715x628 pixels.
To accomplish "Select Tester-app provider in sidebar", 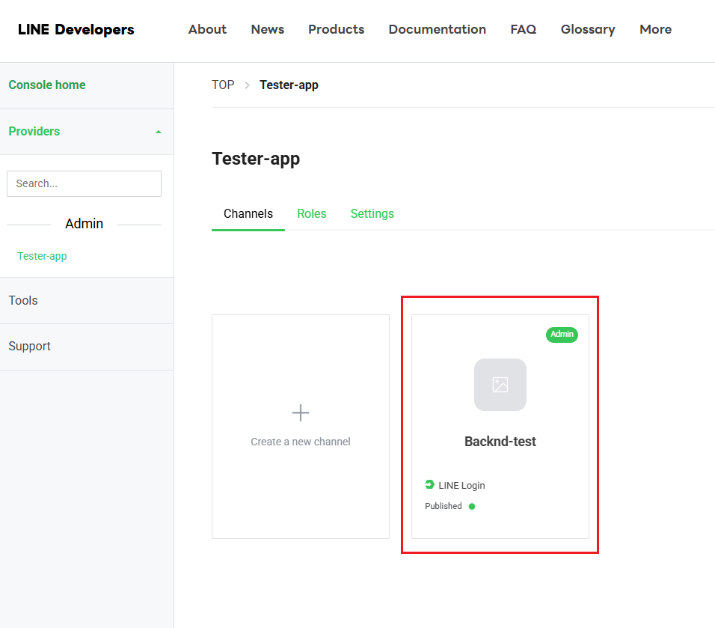I will (x=42, y=256).
